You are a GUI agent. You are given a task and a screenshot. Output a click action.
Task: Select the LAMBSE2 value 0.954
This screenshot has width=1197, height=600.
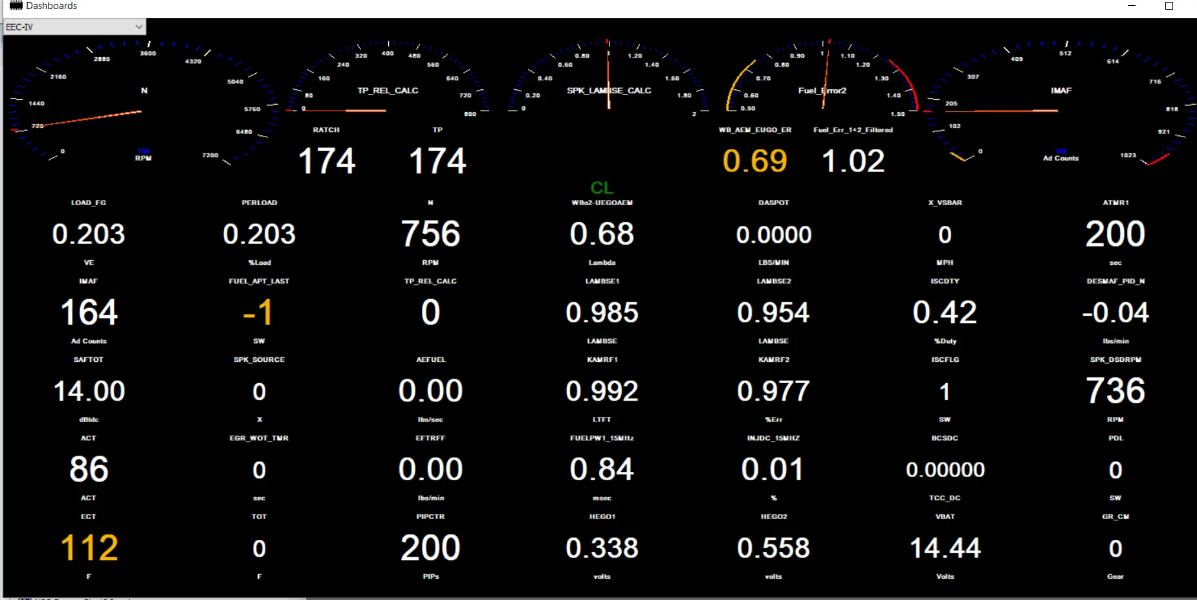pyautogui.click(x=773, y=313)
